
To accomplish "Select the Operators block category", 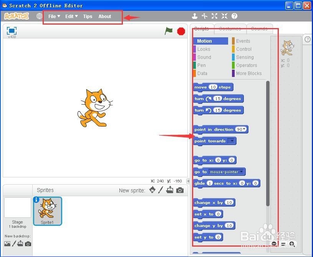I will coord(249,65).
